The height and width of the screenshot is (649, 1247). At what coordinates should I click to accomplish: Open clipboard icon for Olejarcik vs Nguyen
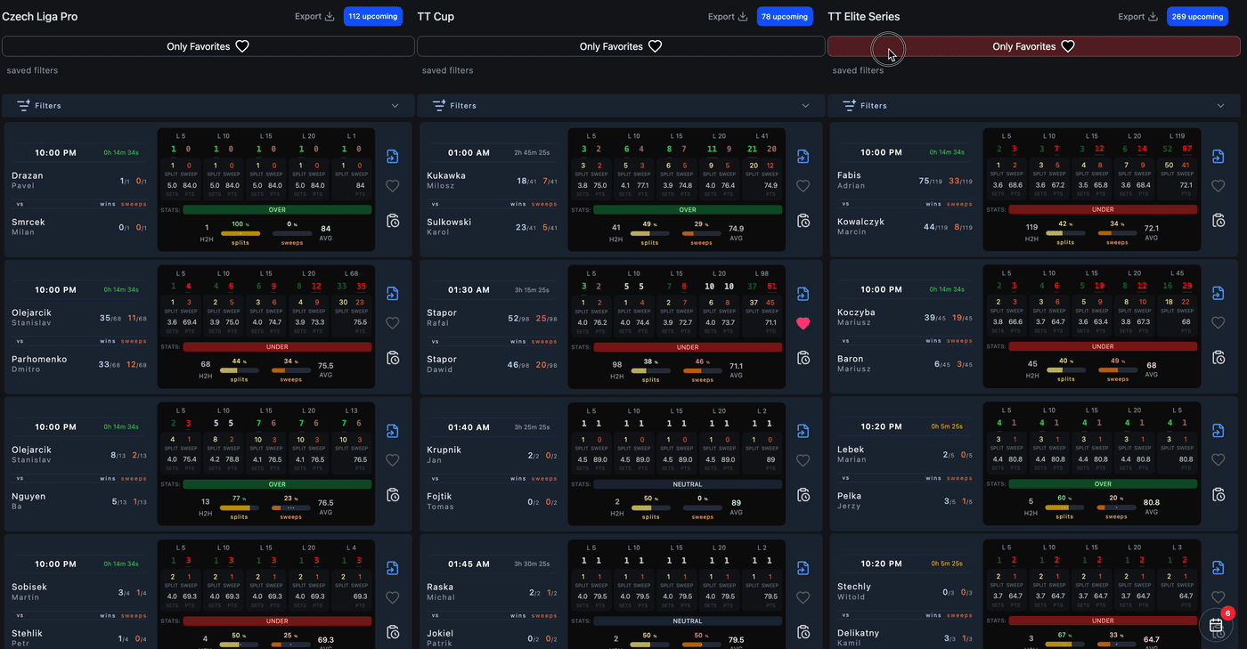click(393, 495)
